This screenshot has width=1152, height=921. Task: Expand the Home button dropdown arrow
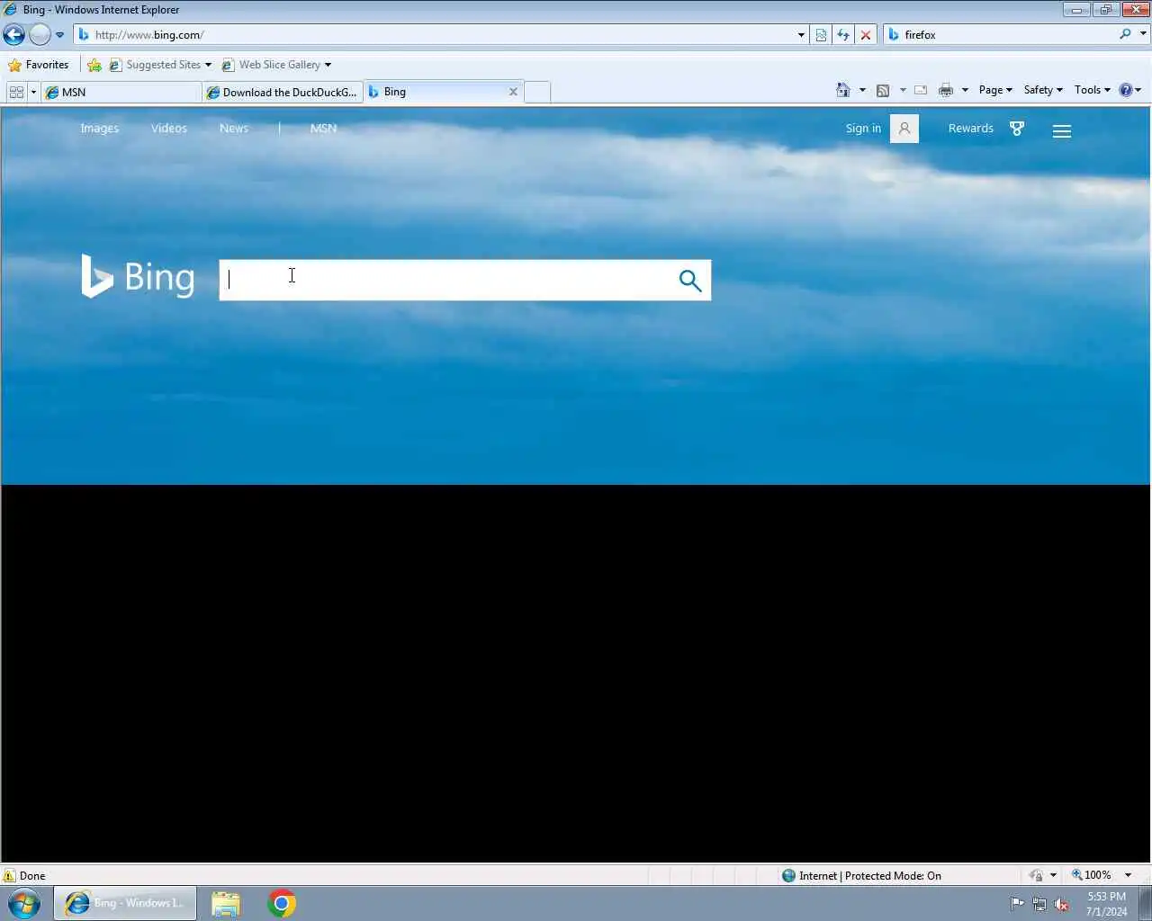[x=862, y=90]
